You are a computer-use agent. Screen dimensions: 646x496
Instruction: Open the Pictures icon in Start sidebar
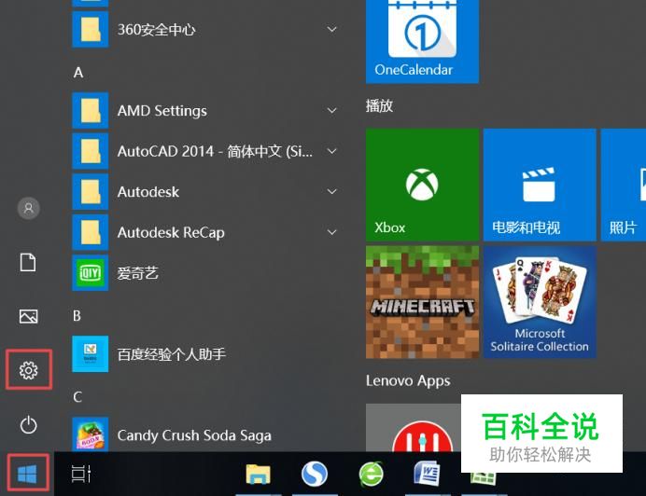pos(28,316)
